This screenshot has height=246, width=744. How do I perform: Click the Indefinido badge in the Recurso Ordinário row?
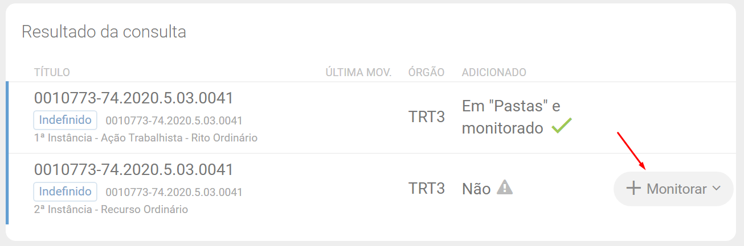coord(66,191)
